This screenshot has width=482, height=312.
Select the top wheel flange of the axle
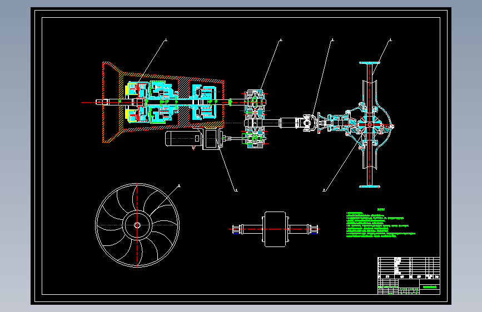tap(370, 63)
